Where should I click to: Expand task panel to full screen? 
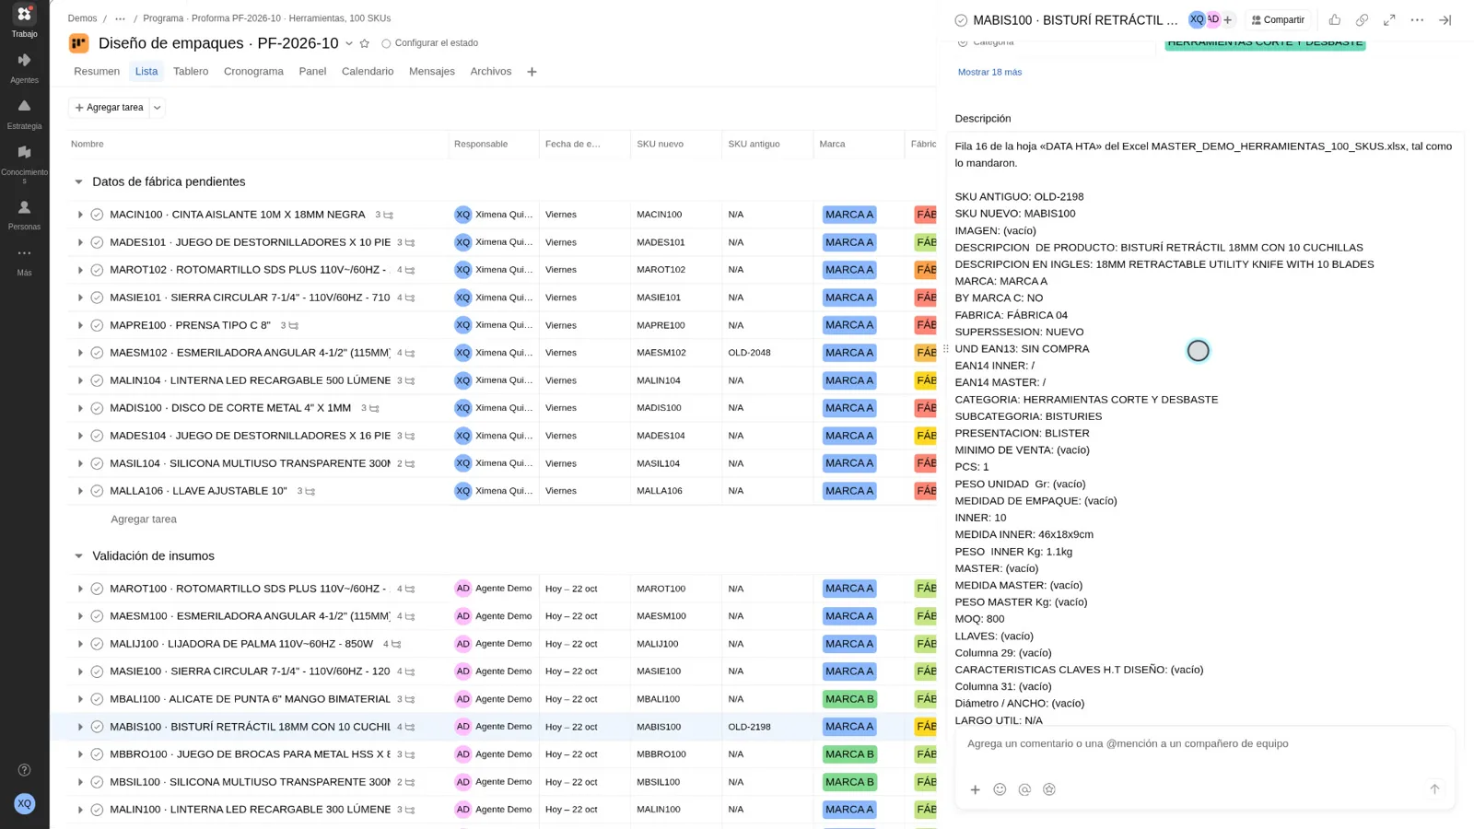[x=1389, y=20]
